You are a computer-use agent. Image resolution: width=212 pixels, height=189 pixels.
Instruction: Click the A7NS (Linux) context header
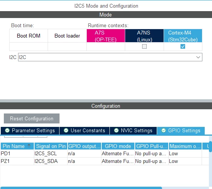[x=144, y=36]
